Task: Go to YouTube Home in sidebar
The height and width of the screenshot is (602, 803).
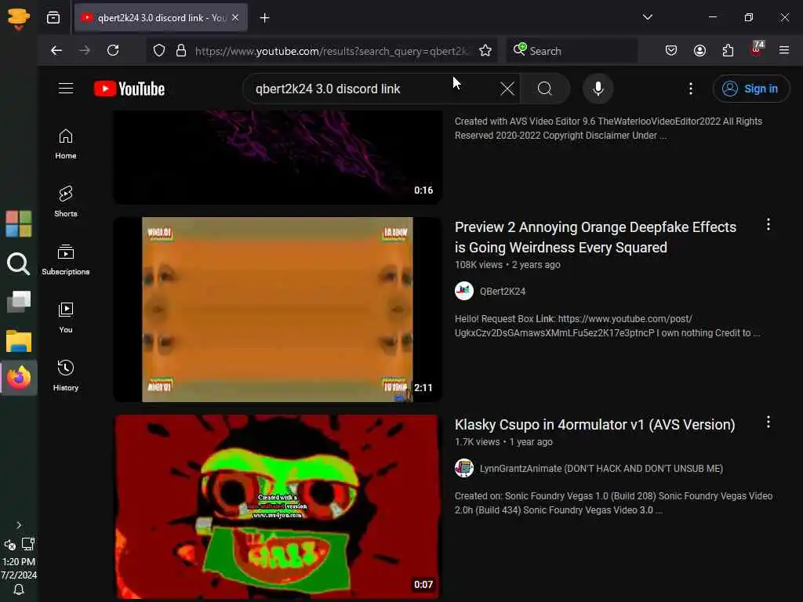Action: tap(66, 144)
